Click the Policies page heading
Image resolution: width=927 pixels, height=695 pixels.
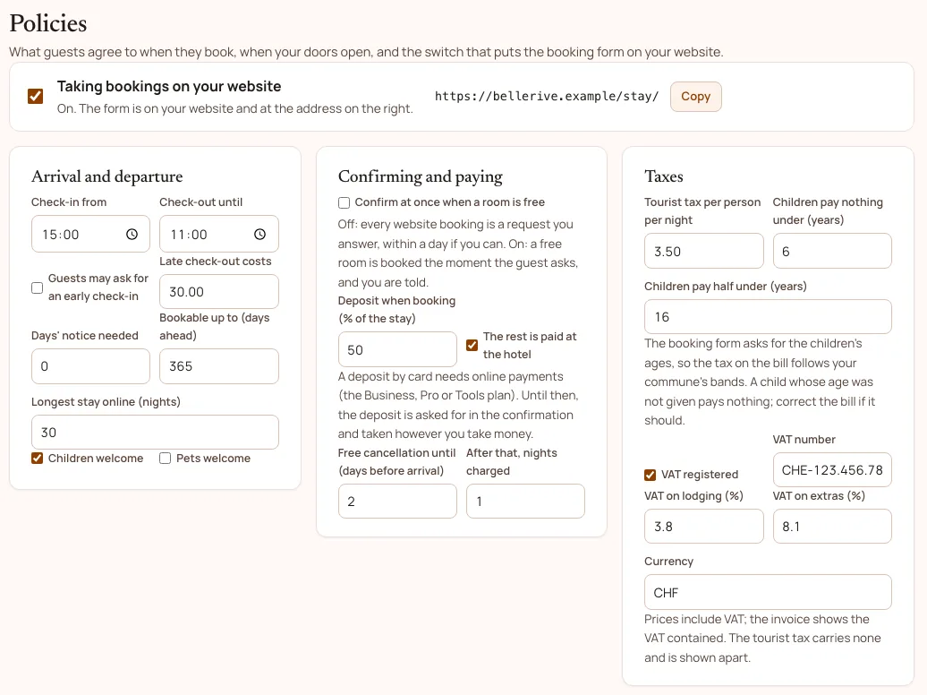[48, 23]
